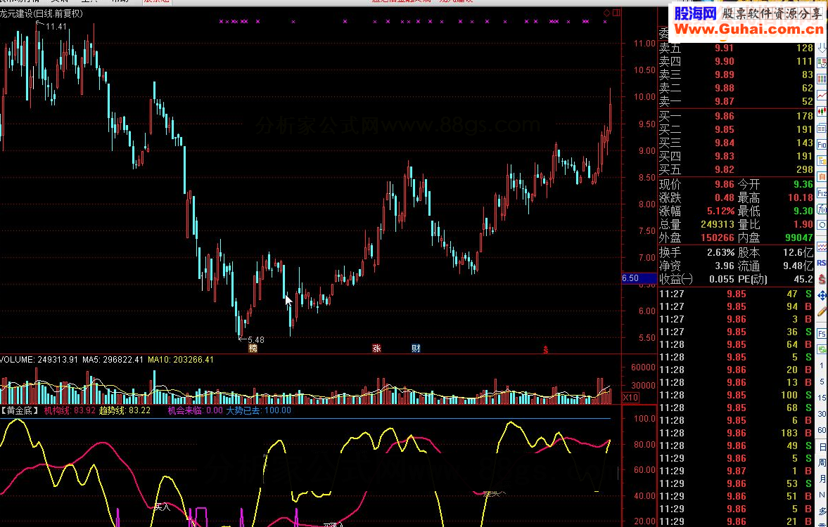Click the 卖三 price 9.89
This screenshot has height=527, width=828.
[x=725, y=74]
